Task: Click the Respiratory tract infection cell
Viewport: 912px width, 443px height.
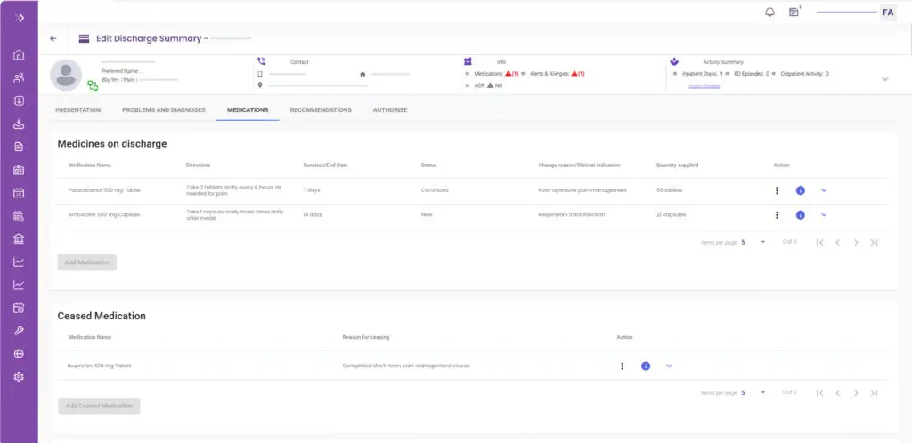Action: pyautogui.click(x=572, y=214)
